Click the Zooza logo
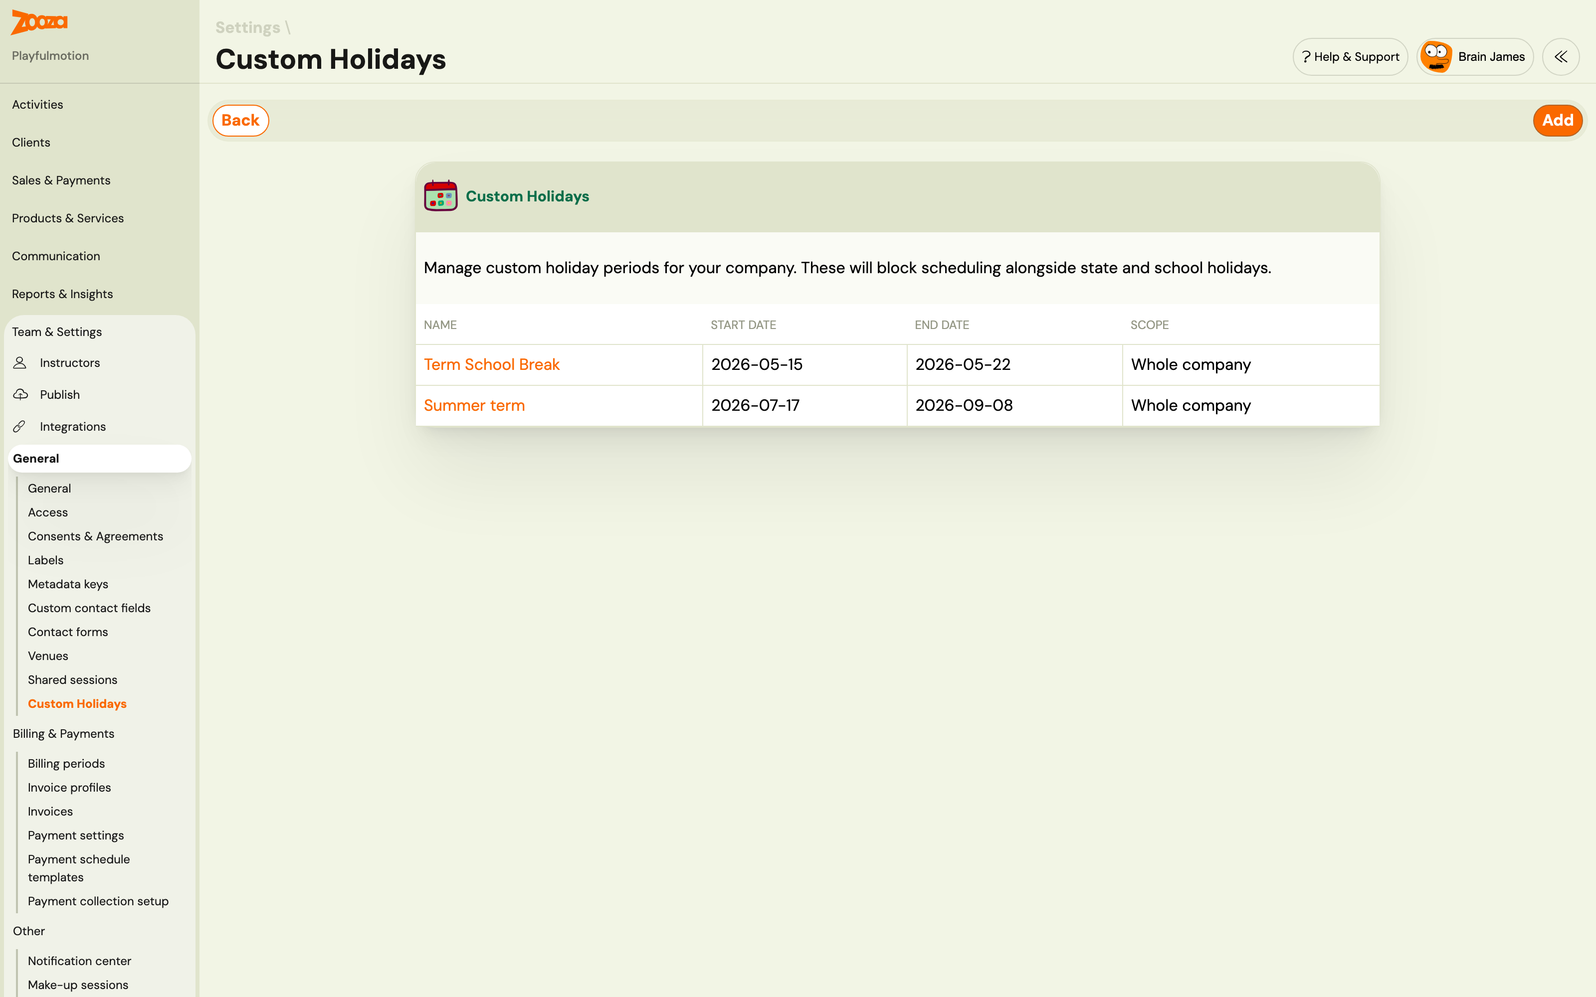1596x997 pixels. tap(39, 22)
